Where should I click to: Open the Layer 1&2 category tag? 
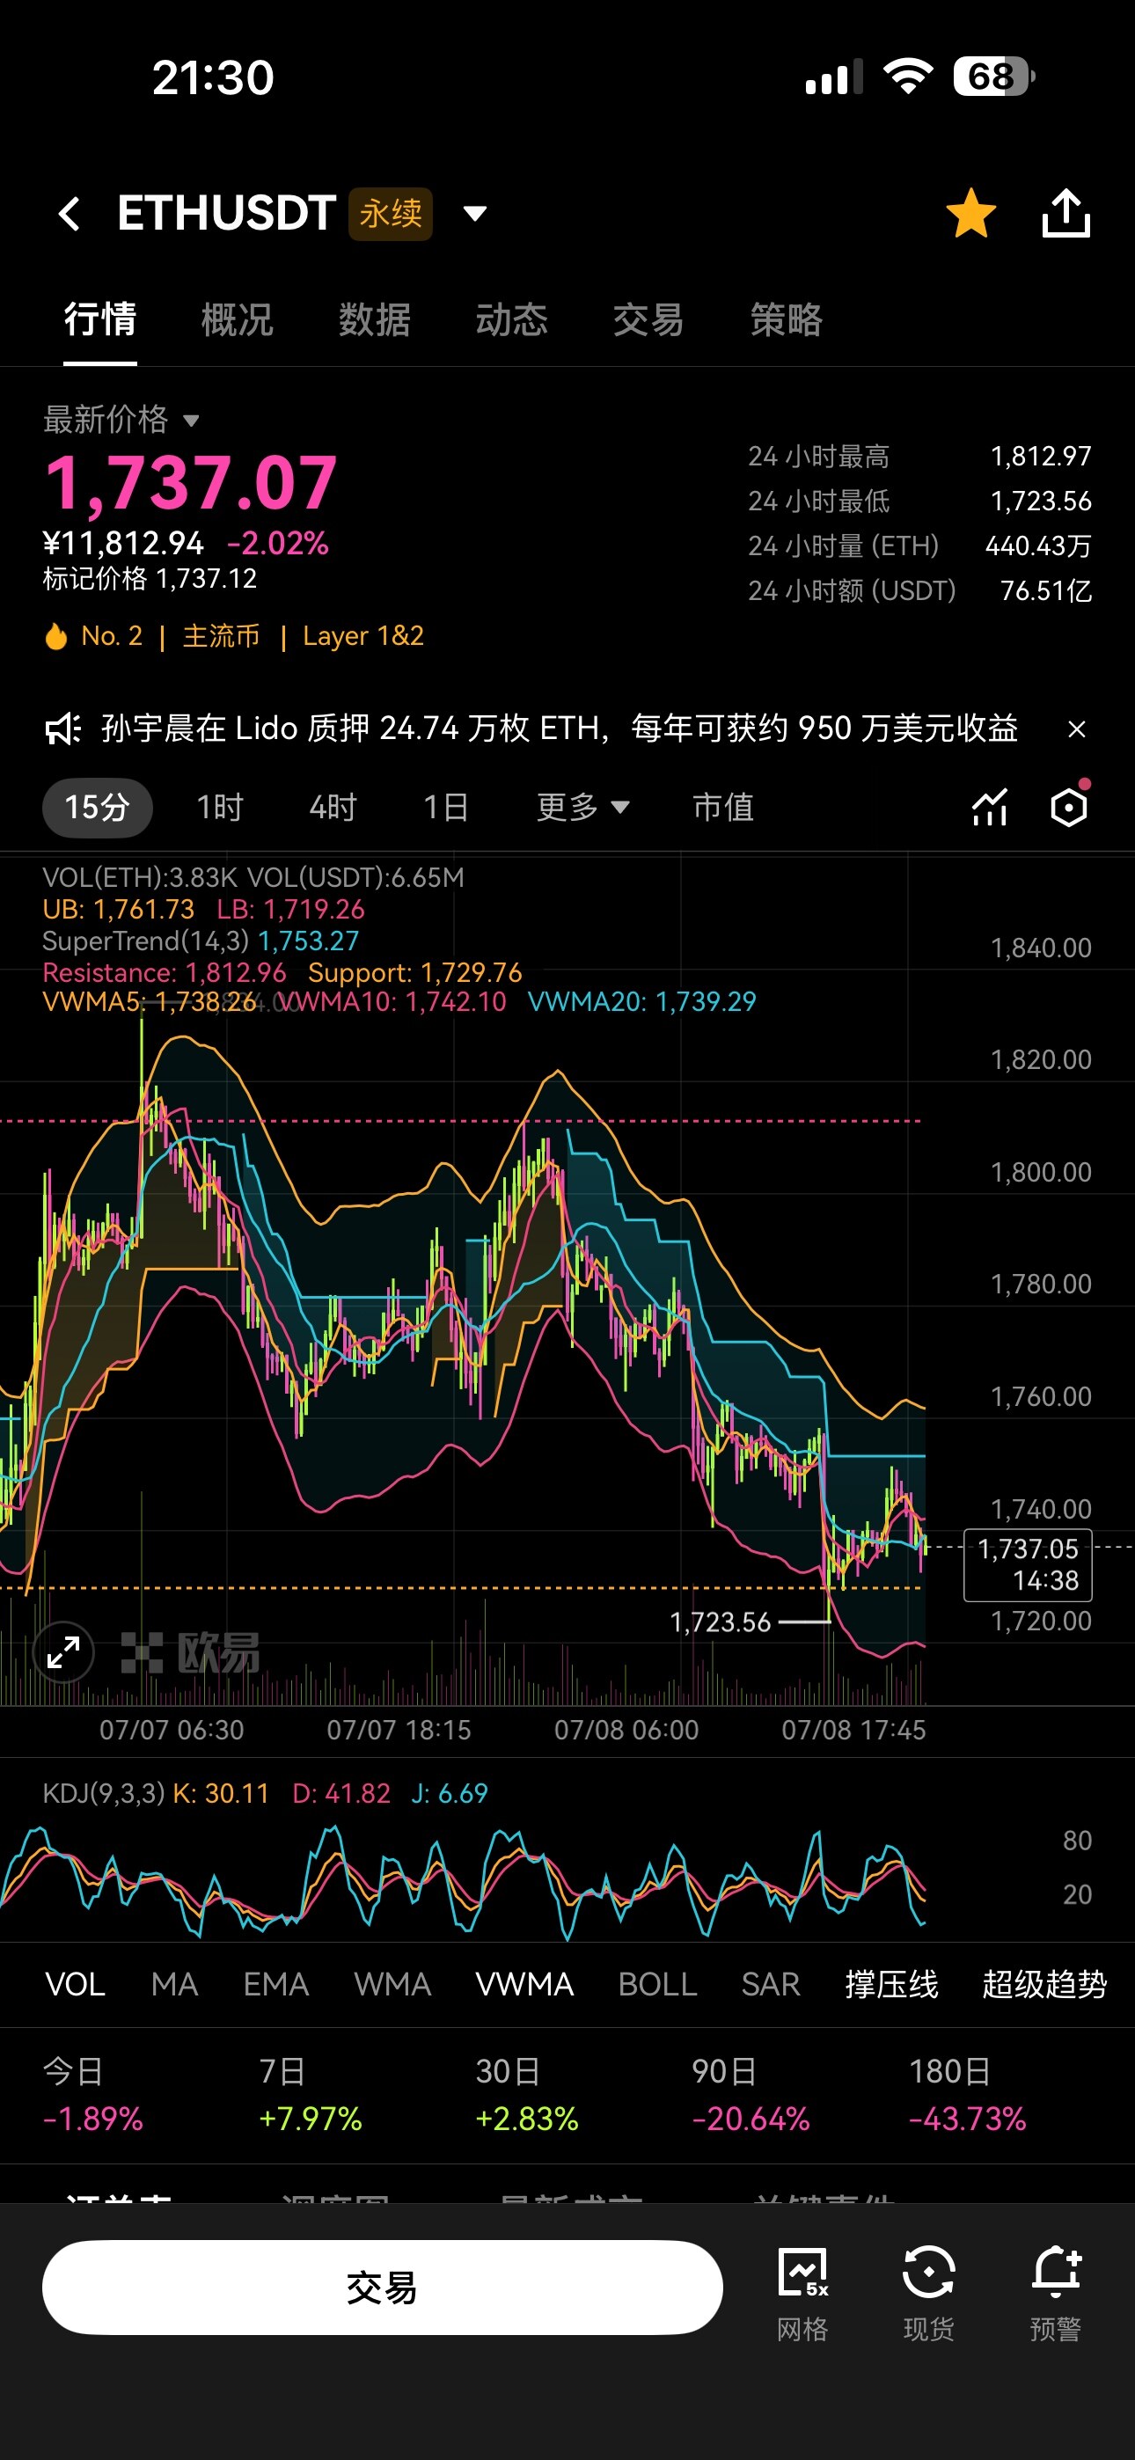tap(363, 636)
